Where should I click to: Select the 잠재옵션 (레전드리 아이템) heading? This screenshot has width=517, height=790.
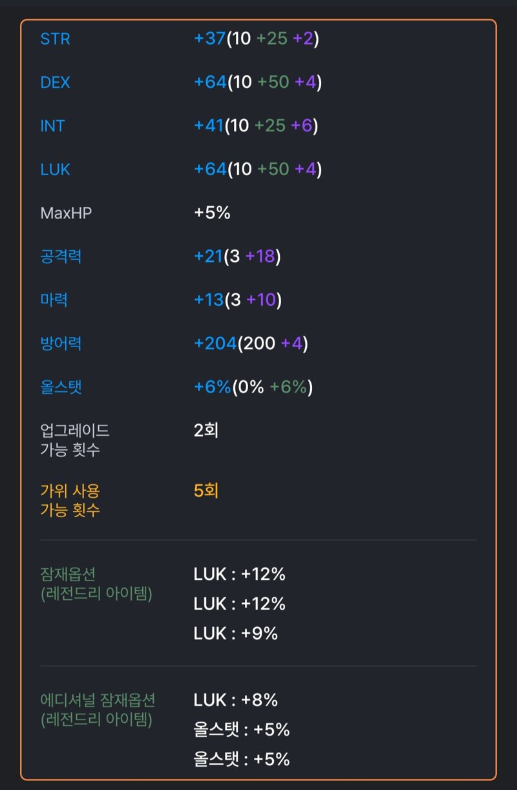[x=96, y=584]
